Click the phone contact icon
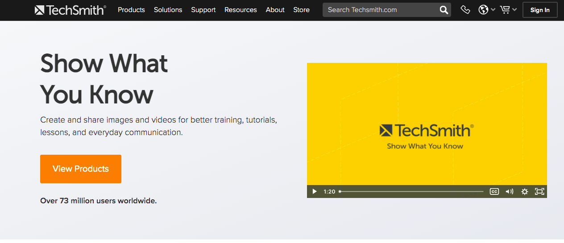This screenshot has width=564, height=243. (x=465, y=10)
